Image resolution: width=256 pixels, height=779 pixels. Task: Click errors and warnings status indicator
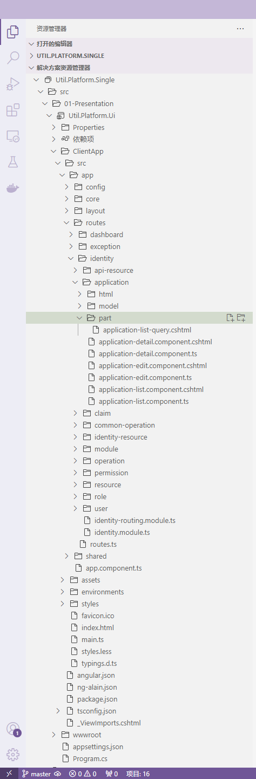click(x=83, y=774)
